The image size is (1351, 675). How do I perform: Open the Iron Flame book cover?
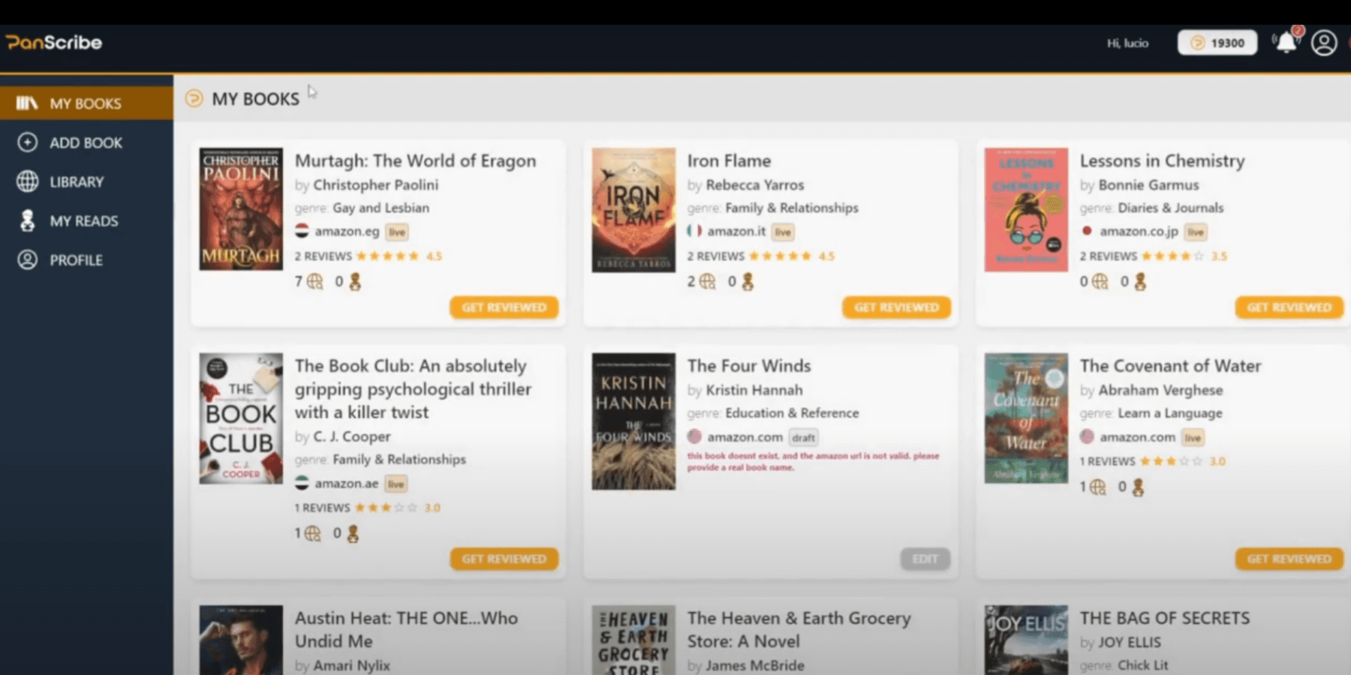click(x=633, y=210)
